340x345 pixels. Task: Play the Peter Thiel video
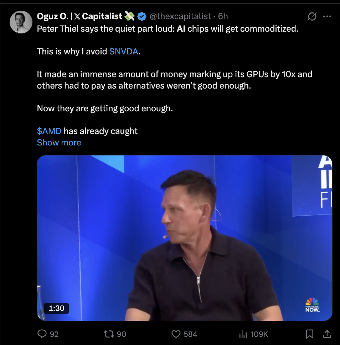tap(184, 238)
